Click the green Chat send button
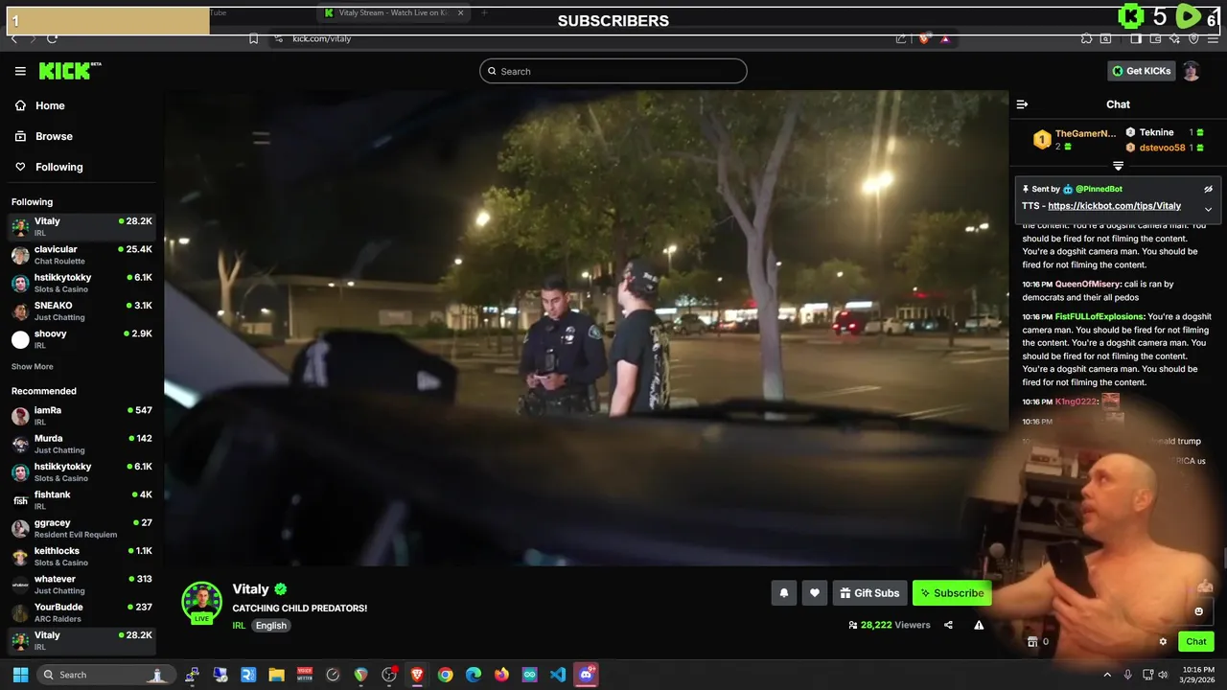The image size is (1227, 690). (x=1195, y=642)
